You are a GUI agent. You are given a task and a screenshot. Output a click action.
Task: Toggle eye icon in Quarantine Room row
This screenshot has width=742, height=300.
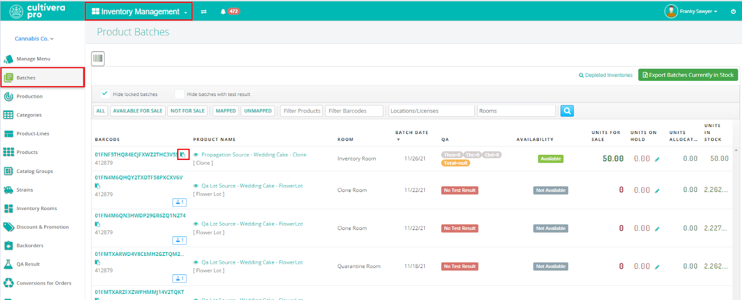tap(196, 262)
